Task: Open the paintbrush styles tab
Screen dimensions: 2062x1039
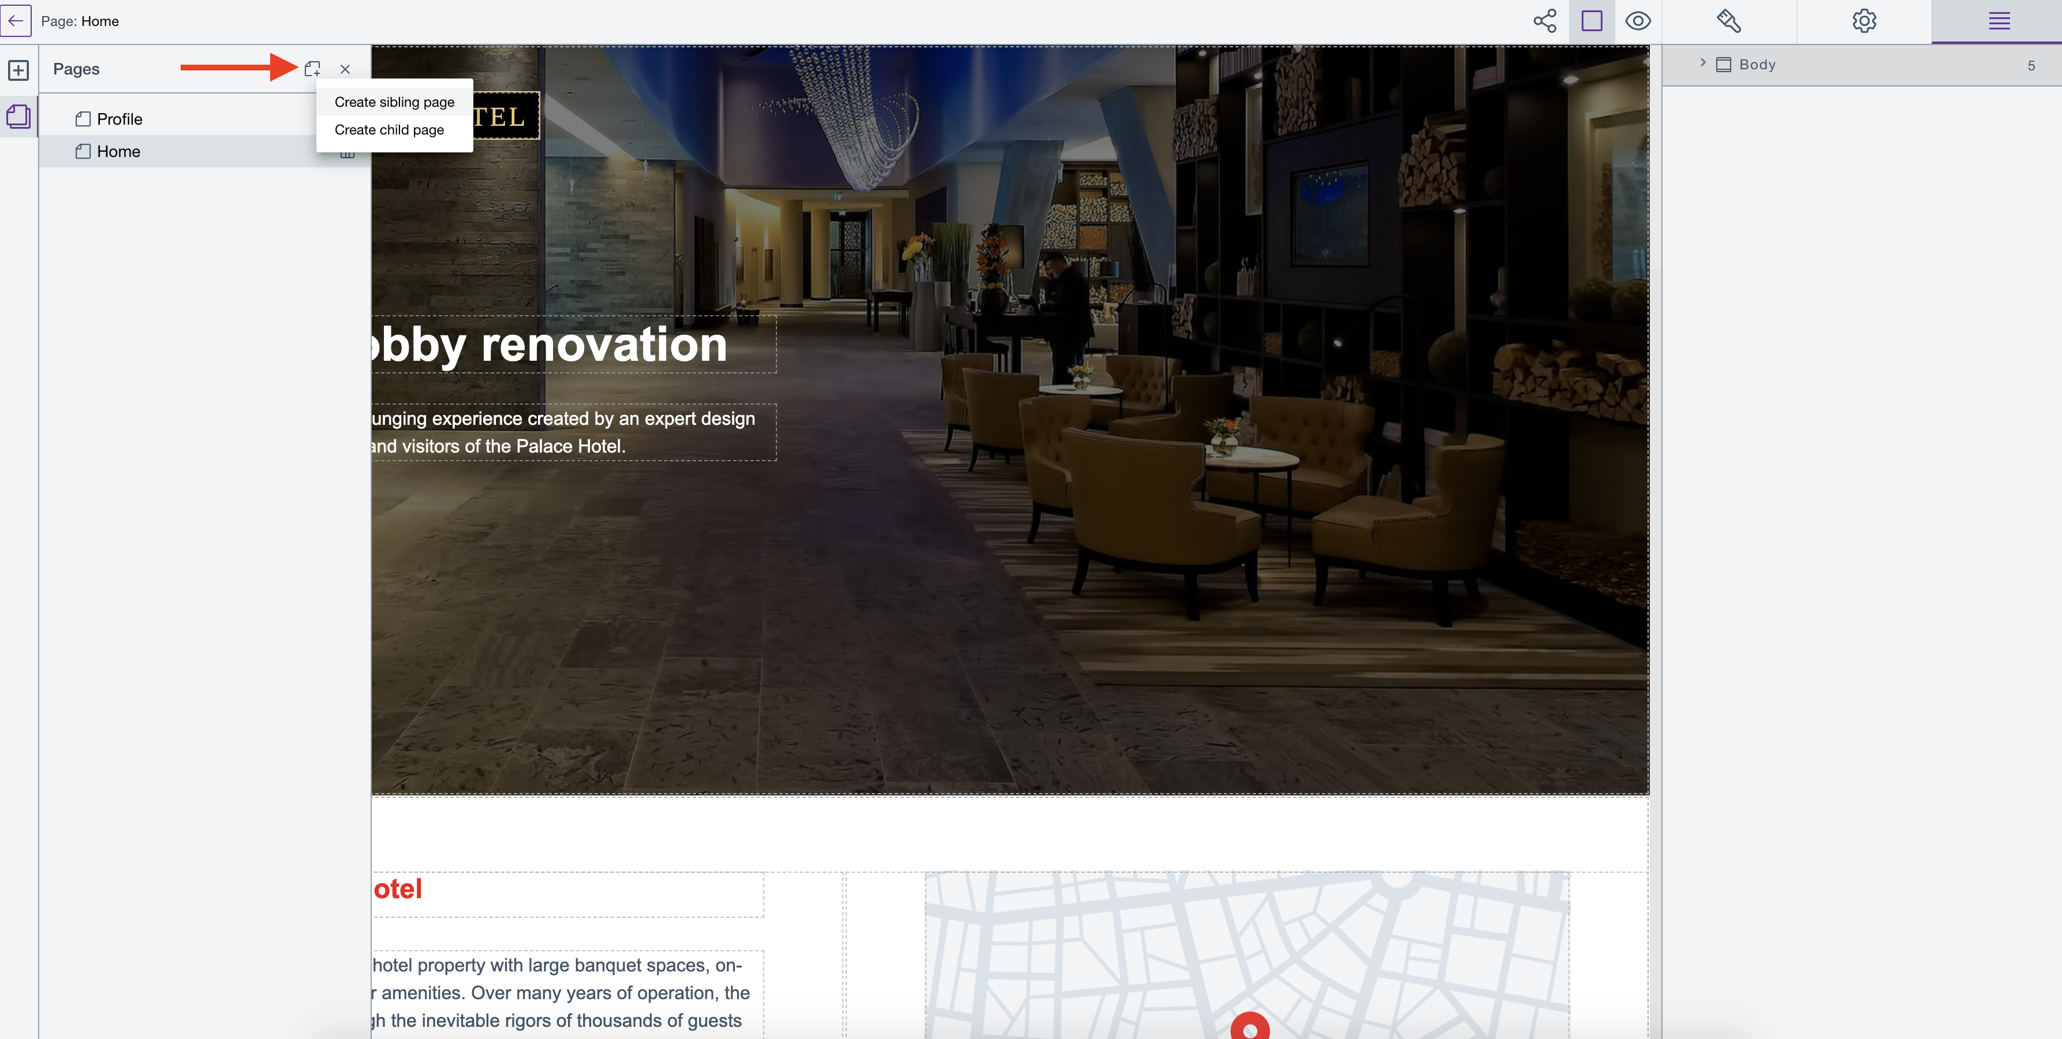Action: point(1728,21)
